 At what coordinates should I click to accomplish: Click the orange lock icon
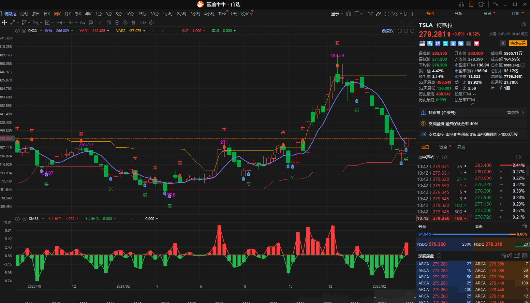[471, 4]
